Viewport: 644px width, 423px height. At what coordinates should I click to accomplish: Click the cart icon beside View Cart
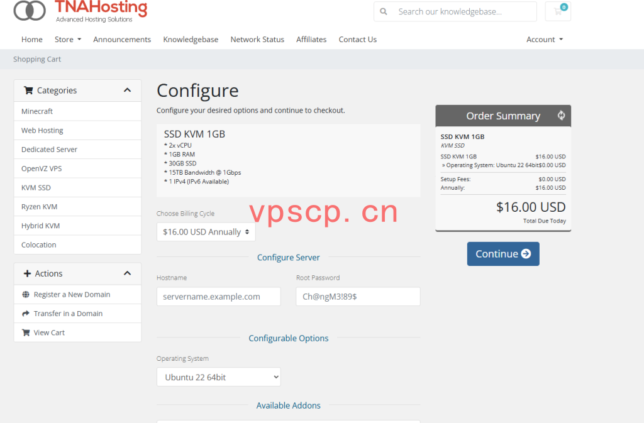point(25,332)
